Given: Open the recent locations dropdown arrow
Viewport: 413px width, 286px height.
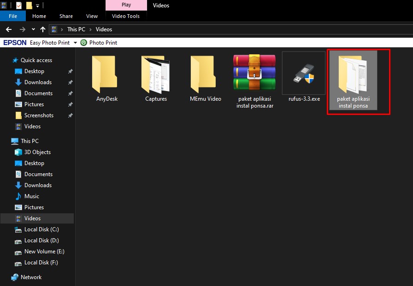Looking at the screenshot, I should [x=33, y=29].
